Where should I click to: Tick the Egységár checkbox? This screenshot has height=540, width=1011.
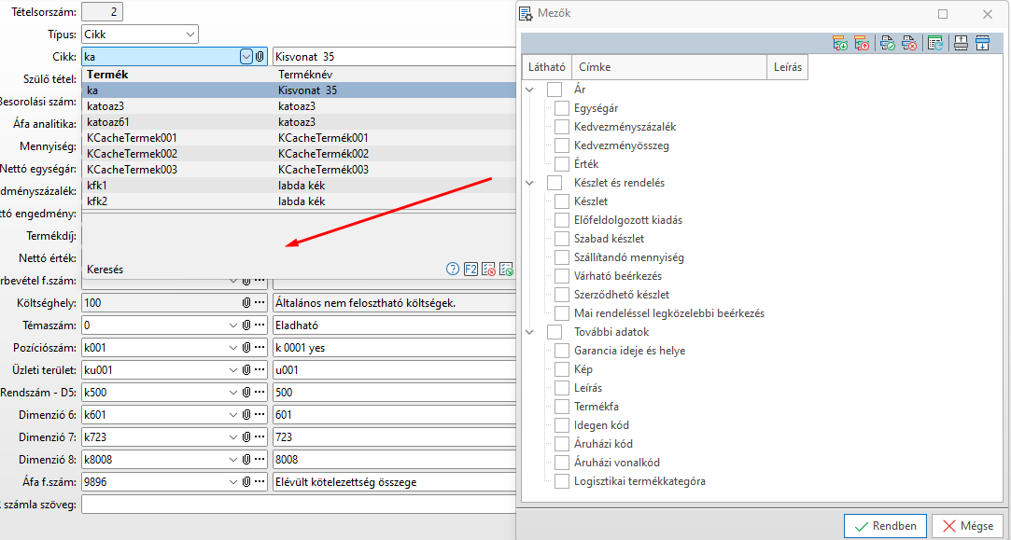562,108
